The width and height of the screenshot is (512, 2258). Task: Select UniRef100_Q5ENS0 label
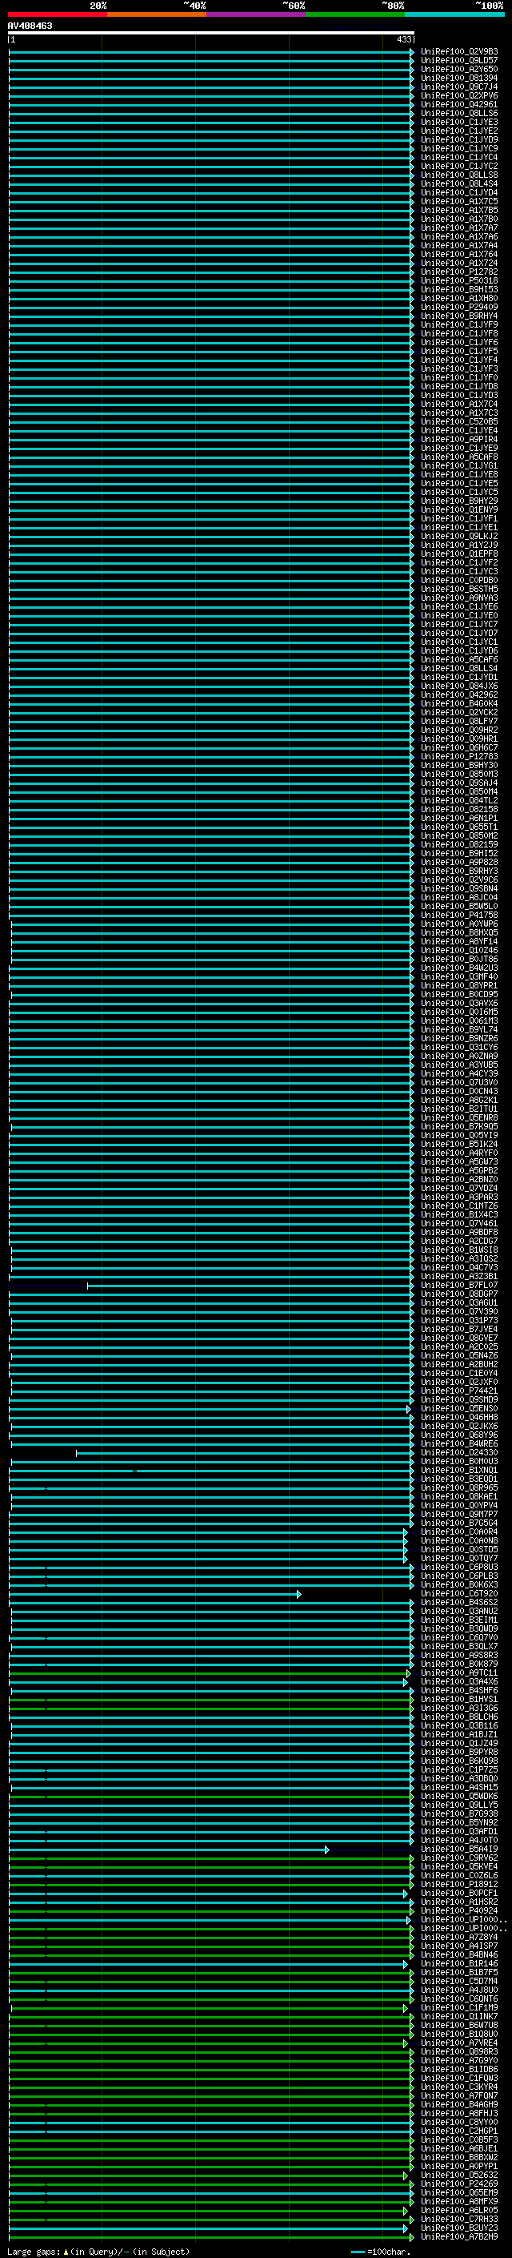459,1407
